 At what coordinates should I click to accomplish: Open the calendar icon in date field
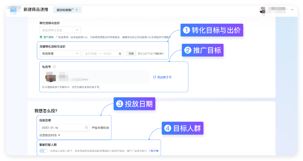click(86, 128)
